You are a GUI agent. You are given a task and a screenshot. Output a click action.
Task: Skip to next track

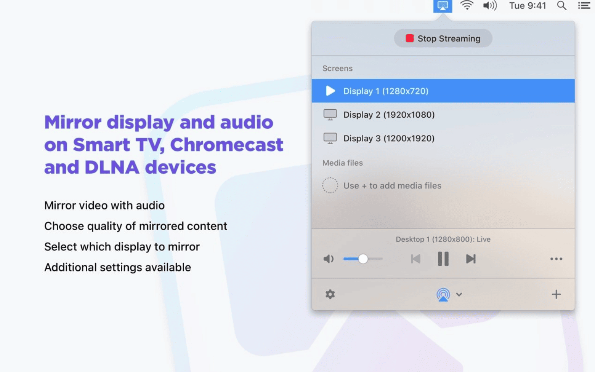coord(471,259)
